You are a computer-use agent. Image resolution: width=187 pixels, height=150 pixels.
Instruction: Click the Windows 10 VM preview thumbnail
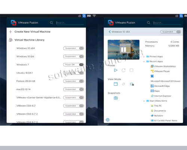pyautogui.click(x=123, y=50)
